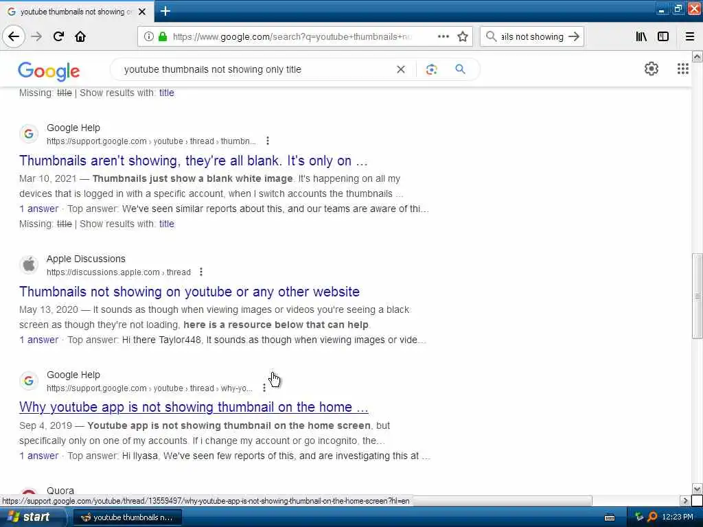Click the toolbar search text field
Screen dimensions: 703x527
pos(532,36)
